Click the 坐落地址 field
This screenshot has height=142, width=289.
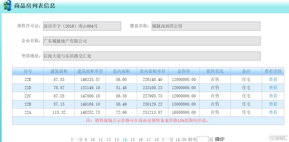coord(151,56)
